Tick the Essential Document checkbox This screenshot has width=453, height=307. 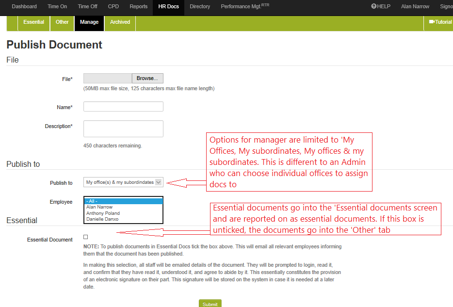(86, 237)
